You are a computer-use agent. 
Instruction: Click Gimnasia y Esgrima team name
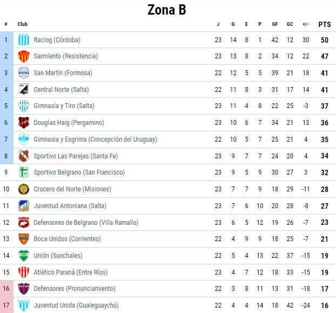tap(95, 139)
